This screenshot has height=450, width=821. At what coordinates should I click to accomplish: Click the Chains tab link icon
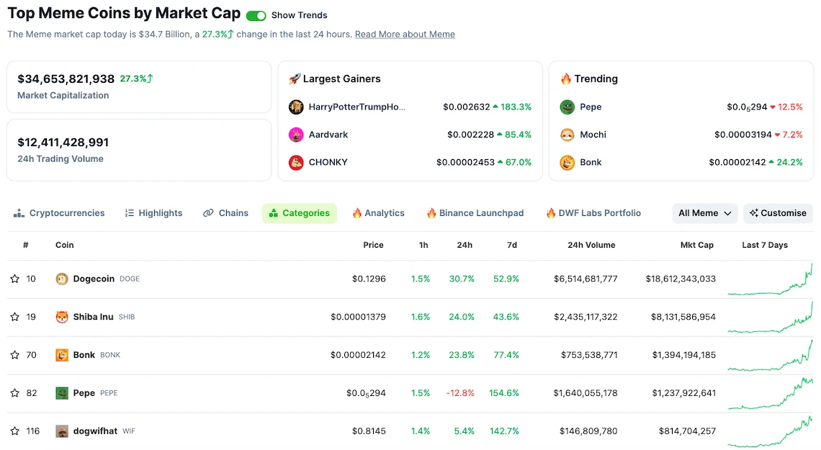pos(208,214)
